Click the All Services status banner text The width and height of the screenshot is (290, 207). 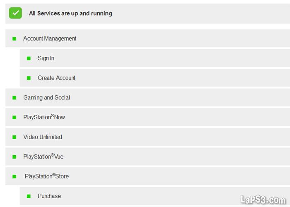(70, 13)
